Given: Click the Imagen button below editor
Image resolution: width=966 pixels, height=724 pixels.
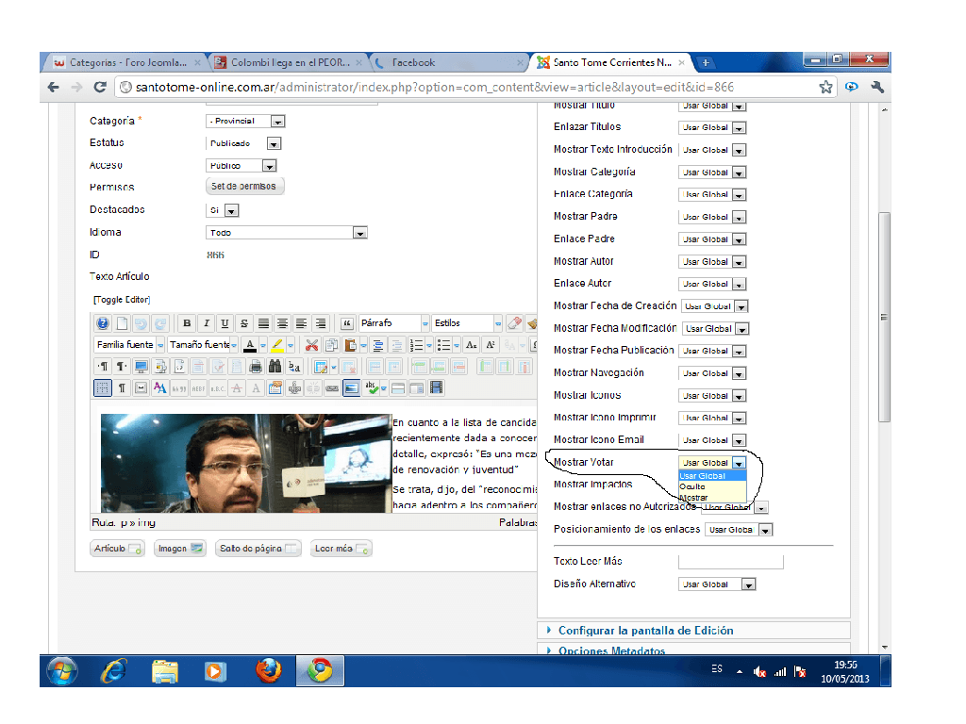Looking at the screenshot, I should pos(180,549).
